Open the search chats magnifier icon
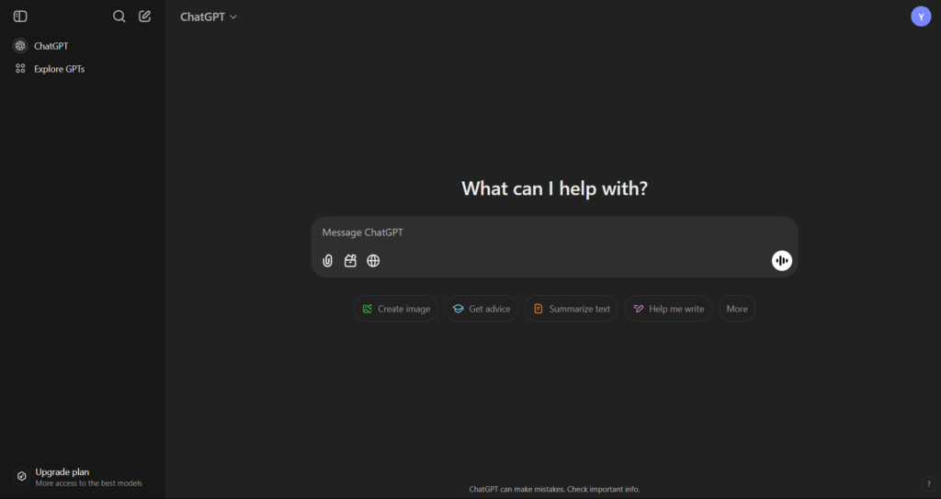 tap(119, 17)
